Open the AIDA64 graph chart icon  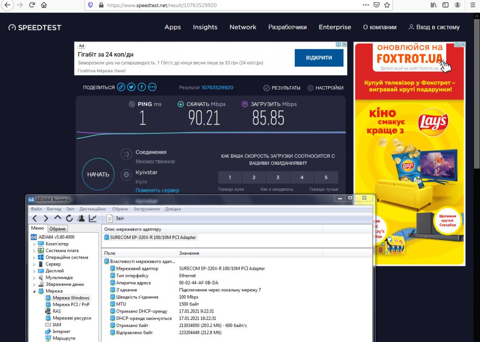(x=92, y=218)
